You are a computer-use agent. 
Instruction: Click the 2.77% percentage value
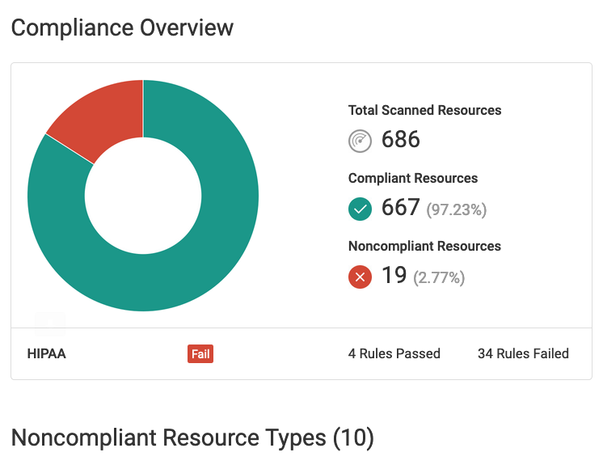(439, 277)
